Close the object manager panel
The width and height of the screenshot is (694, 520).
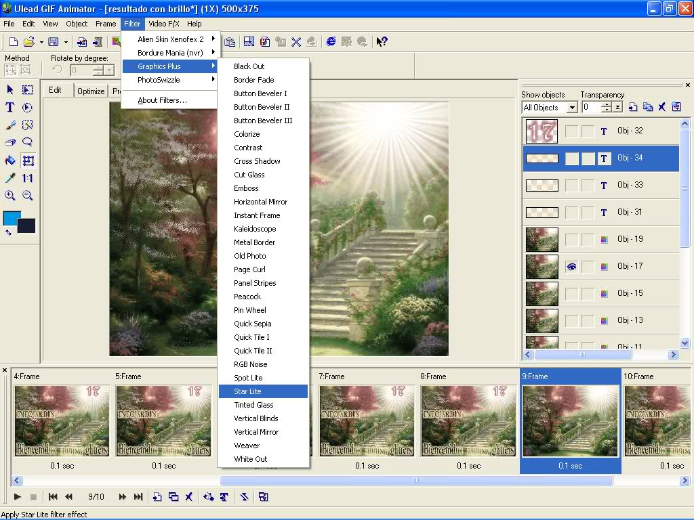(688, 85)
